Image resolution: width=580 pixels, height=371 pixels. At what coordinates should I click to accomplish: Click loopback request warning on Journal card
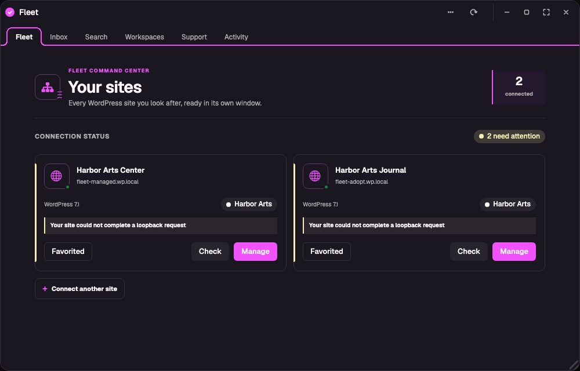419,225
